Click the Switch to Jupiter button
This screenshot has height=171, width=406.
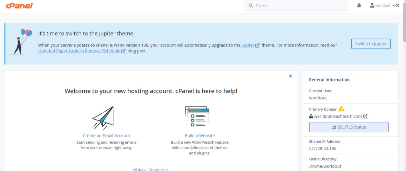coord(371,44)
